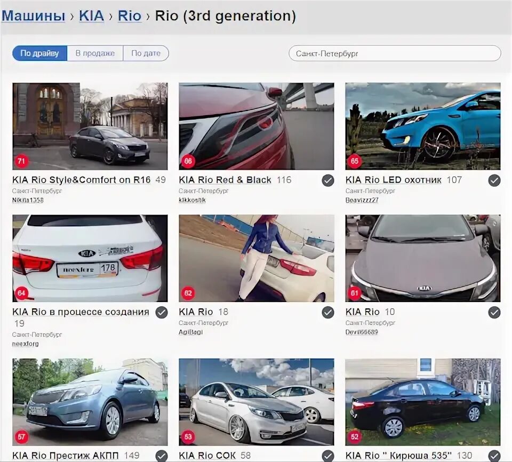512x462 pixels.
Task: Open the KIA Rio title with 18 followers
Action: click(196, 312)
